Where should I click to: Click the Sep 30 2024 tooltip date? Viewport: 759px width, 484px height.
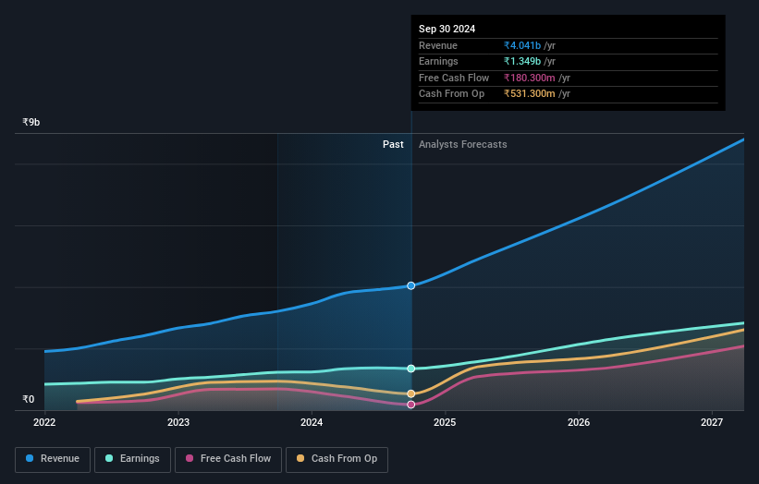tap(447, 29)
